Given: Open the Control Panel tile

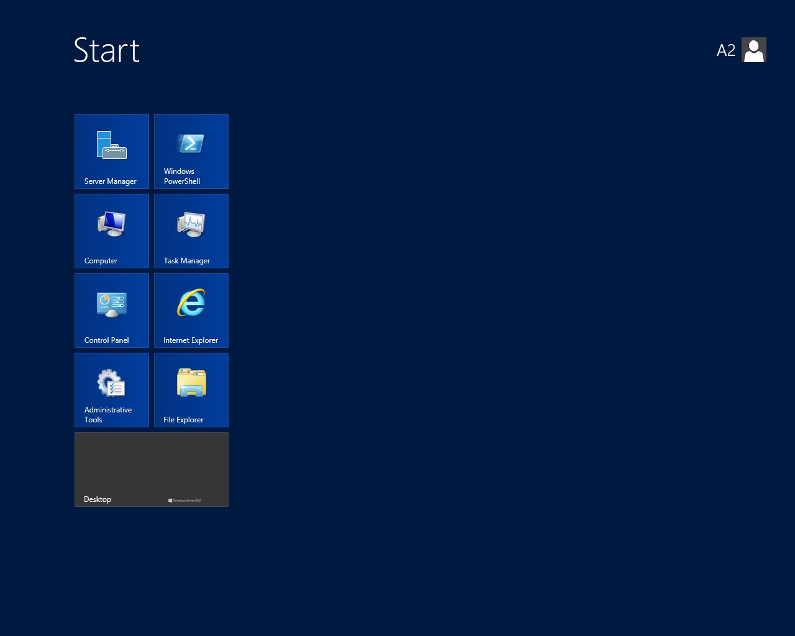Looking at the screenshot, I should tap(112, 311).
